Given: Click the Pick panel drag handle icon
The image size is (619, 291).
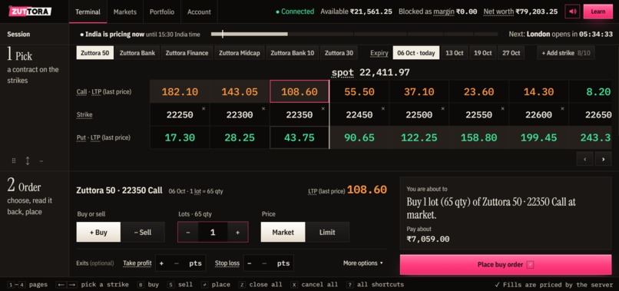Looking at the screenshot, I should pyautogui.click(x=14, y=160).
